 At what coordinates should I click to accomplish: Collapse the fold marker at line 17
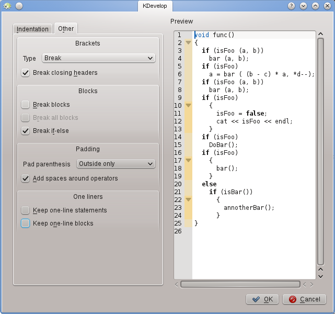pyautogui.click(x=188, y=161)
